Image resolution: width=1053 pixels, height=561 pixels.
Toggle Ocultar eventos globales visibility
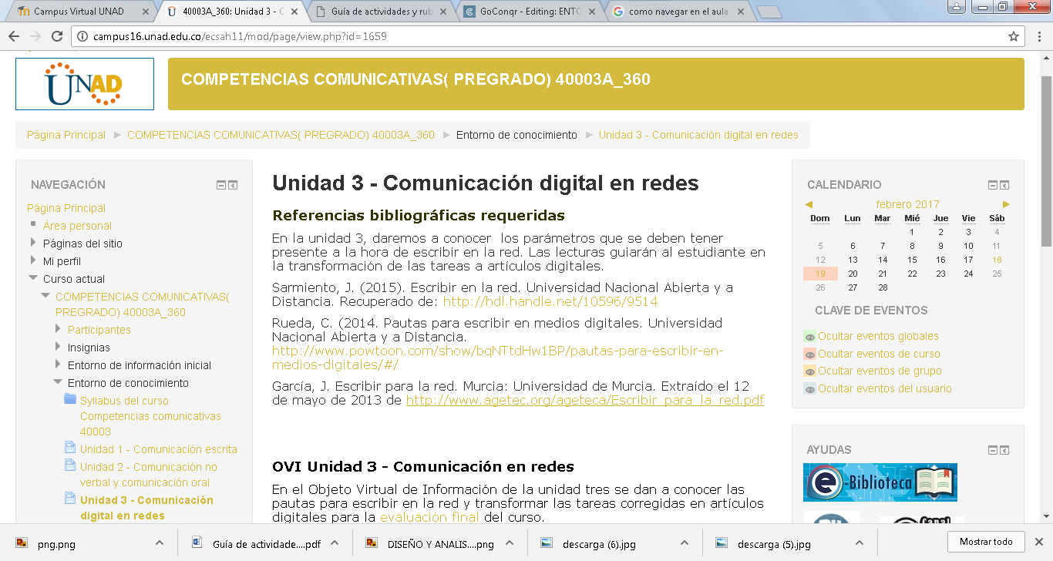tap(878, 336)
